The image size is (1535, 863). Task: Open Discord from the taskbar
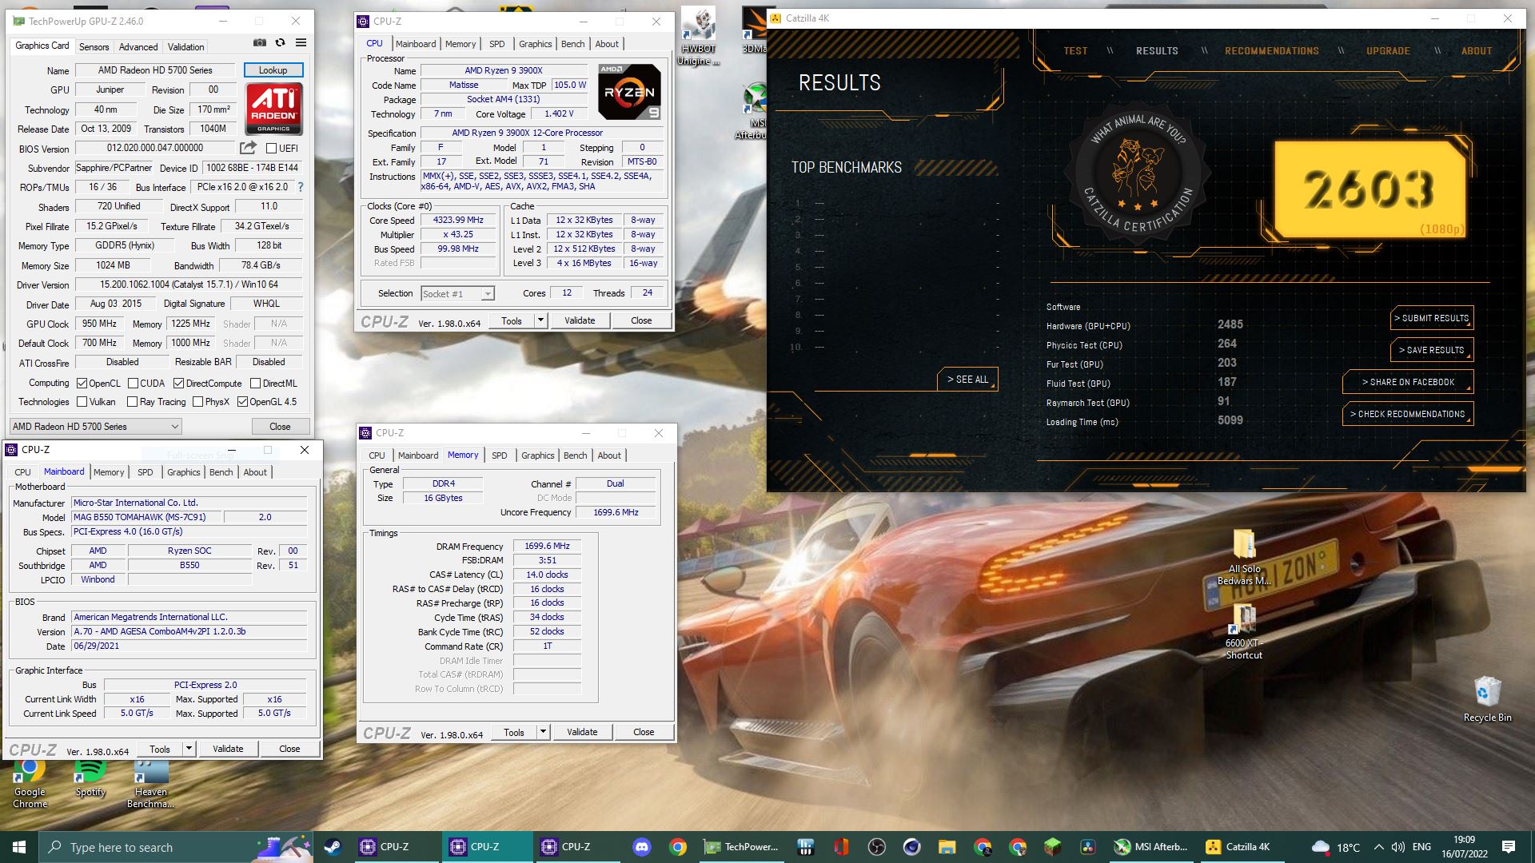pyautogui.click(x=641, y=847)
